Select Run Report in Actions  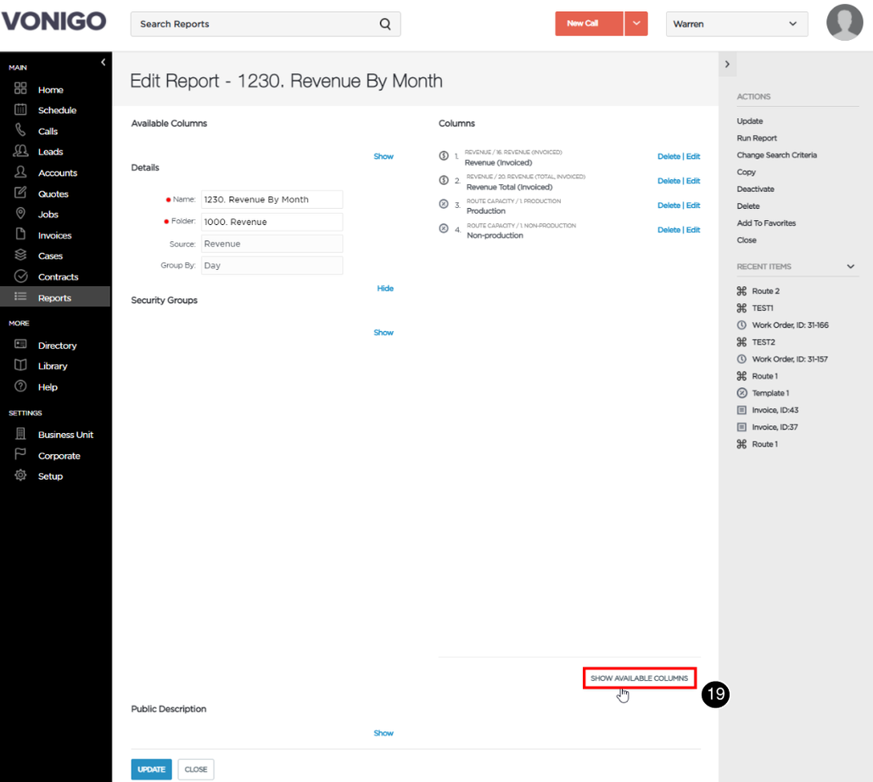757,138
